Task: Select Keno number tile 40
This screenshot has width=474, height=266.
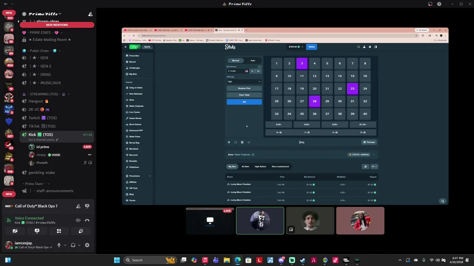Action: point(365,114)
